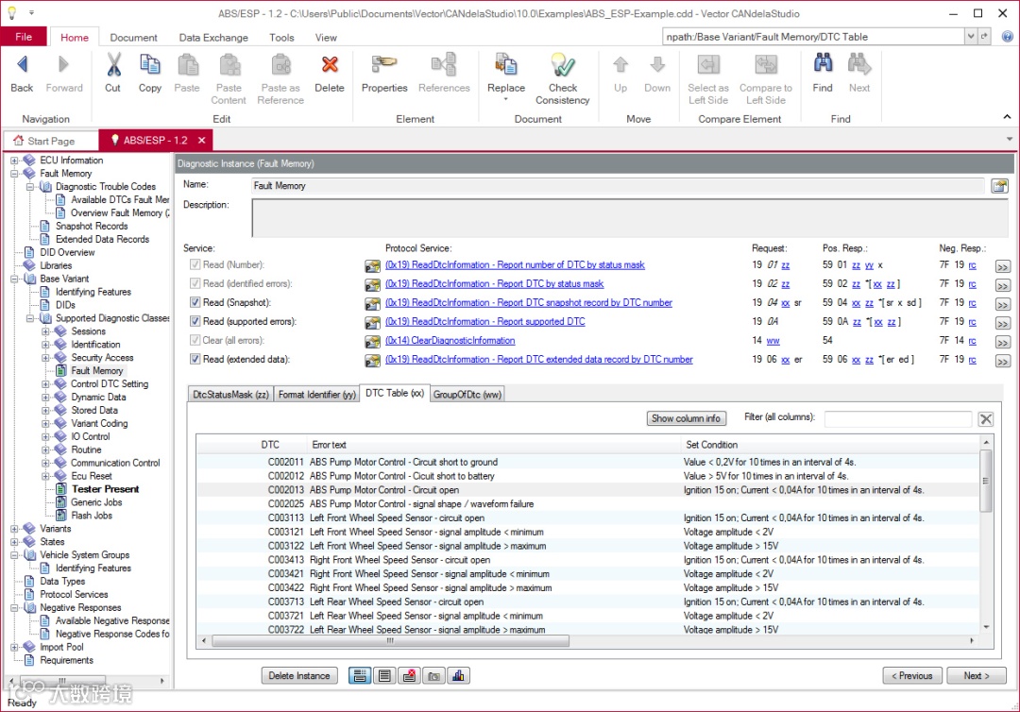Screen dimensions: 1020x712
Task: Select DtcStatusMask (zz) tab
Action: [x=231, y=395]
